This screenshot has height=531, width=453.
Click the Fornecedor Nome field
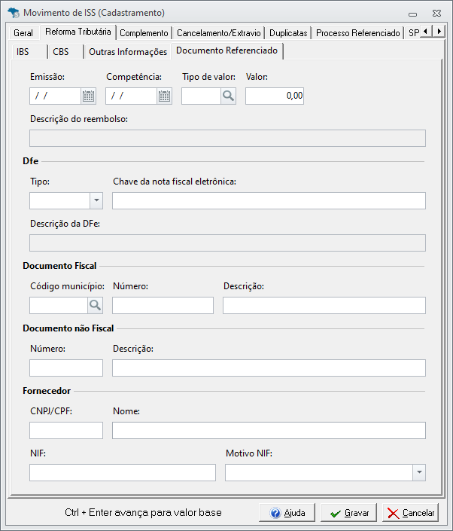point(269,430)
